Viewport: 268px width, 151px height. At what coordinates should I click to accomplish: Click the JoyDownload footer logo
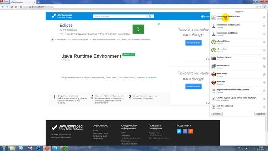coord(67,128)
